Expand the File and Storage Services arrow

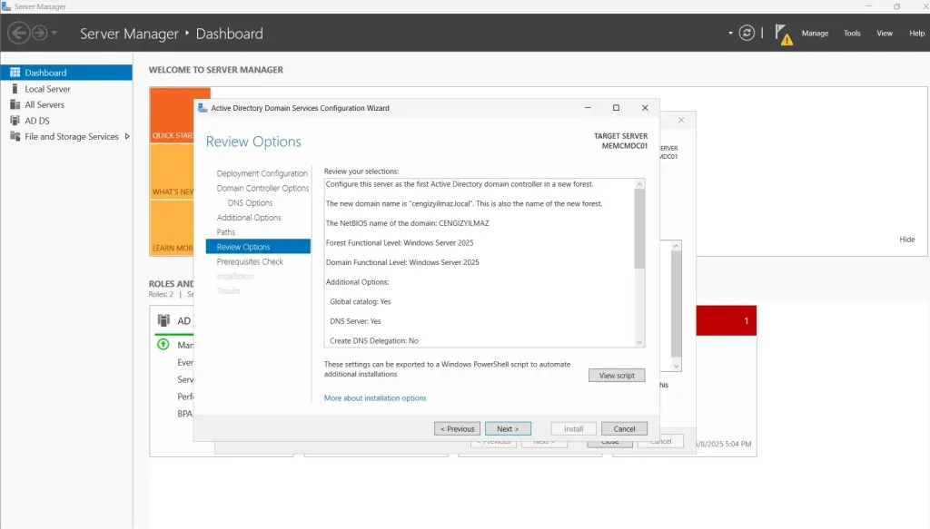127,137
